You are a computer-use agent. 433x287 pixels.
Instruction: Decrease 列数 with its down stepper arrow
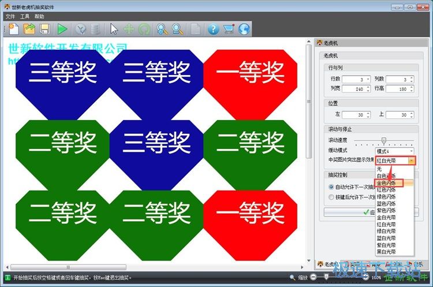412,81
